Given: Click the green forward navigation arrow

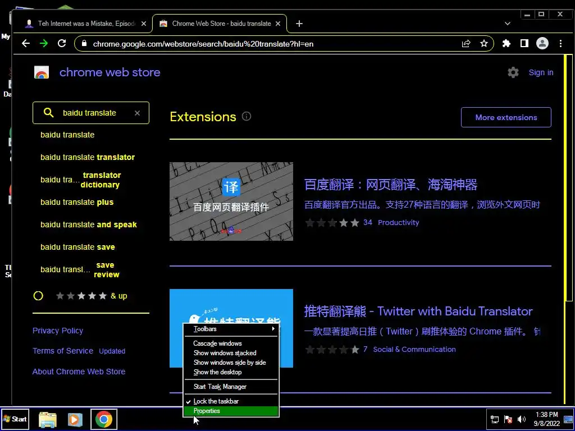Looking at the screenshot, I should [x=44, y=44].
